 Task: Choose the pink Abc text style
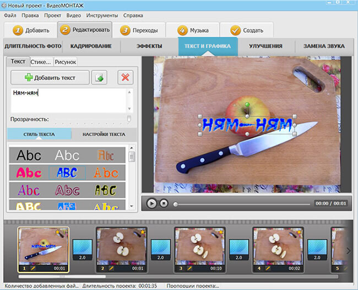click(x=29, y=173)
